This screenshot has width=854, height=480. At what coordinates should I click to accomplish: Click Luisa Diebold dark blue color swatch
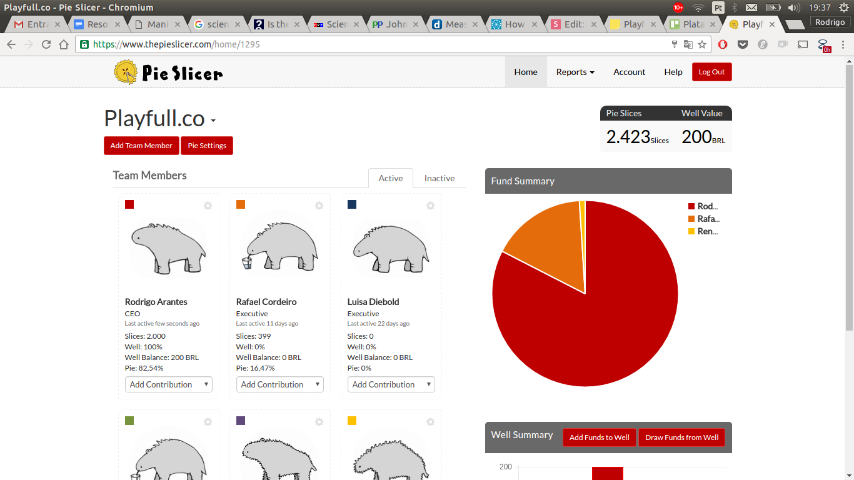pyautogui.click(x=352, y=204)
